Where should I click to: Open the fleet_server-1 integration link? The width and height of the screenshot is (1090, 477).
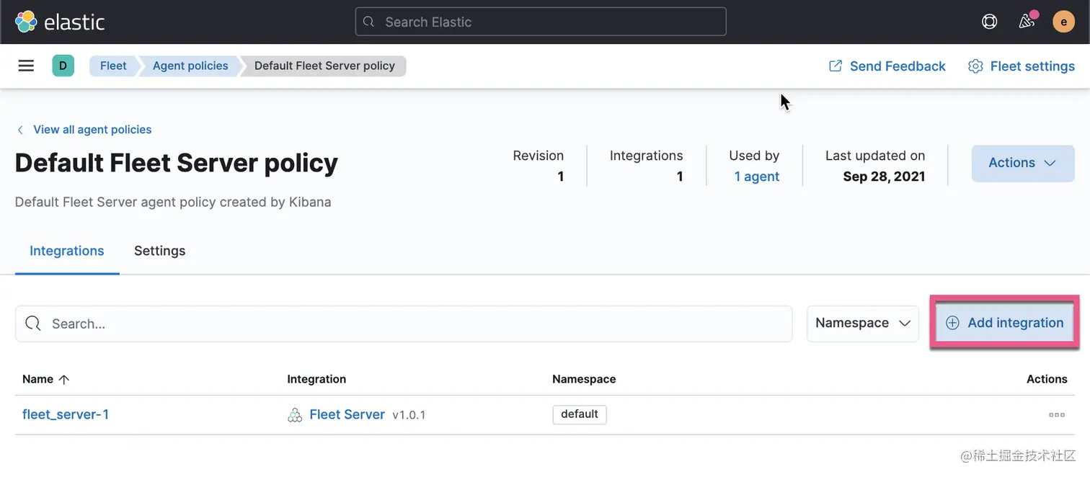(66, 414)
